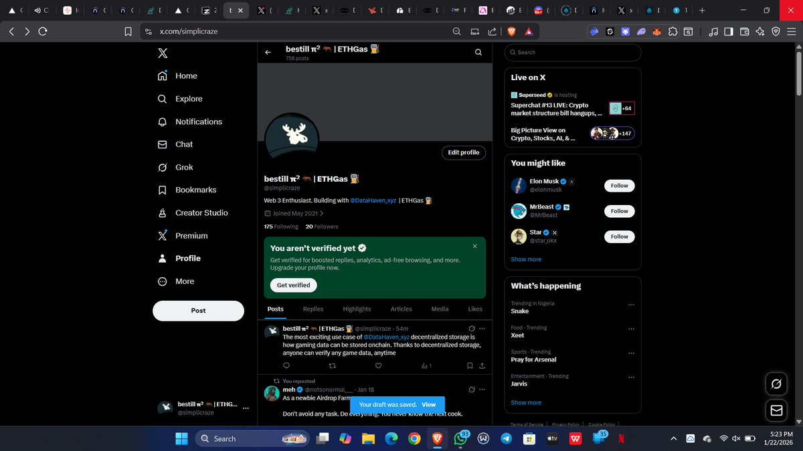
Task: Open more options on the DataHaven post
Action: [x=482, y=329]
